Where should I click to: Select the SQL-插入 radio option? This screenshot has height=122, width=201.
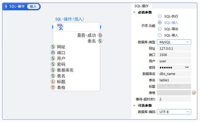click(x=160, y=22)
